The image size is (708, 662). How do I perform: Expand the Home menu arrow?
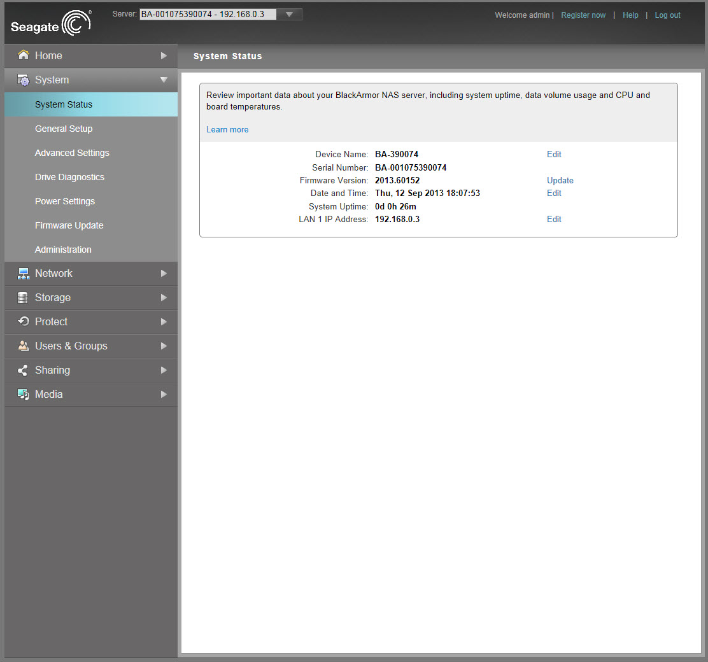[x=164, y=55]
